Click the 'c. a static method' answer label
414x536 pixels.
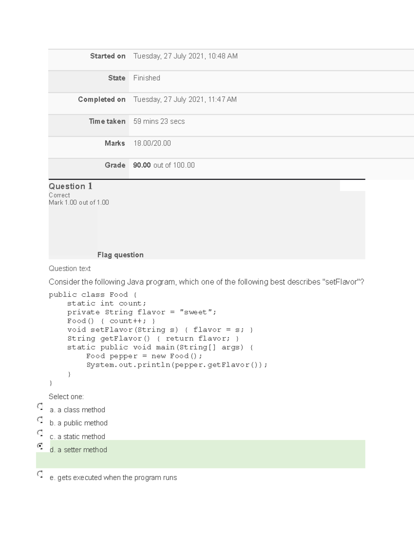click(77, 437)
